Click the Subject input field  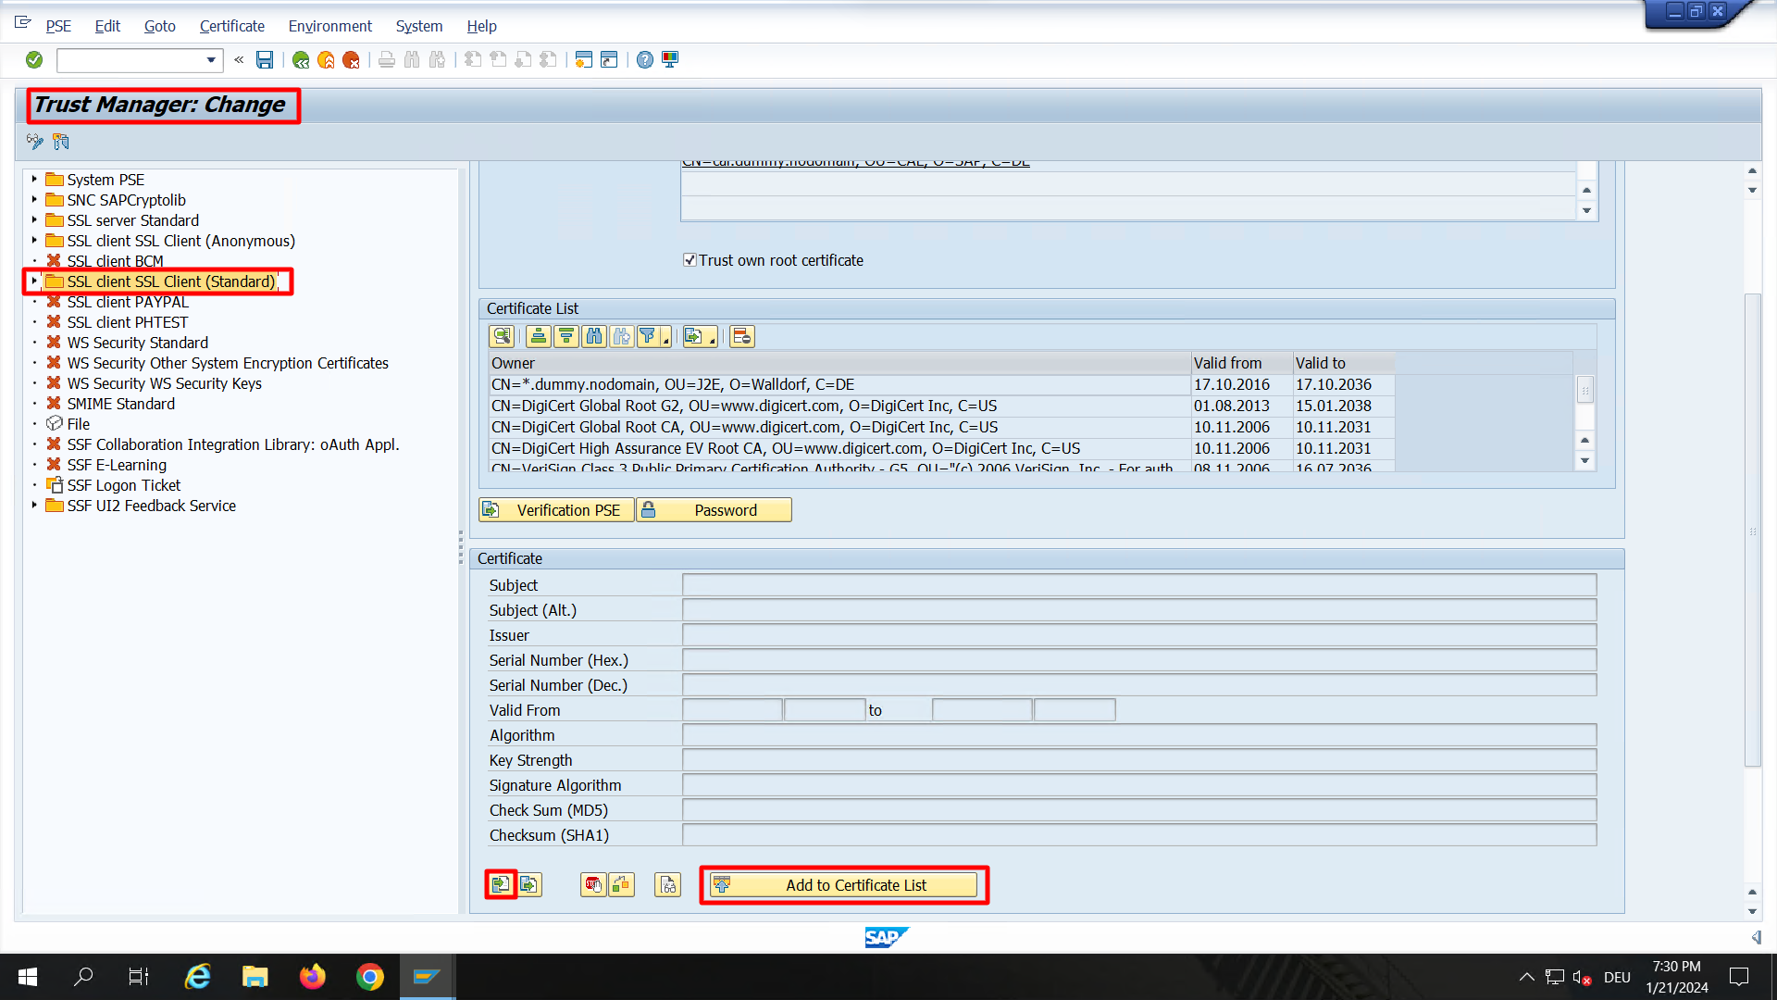point(1138,585)
